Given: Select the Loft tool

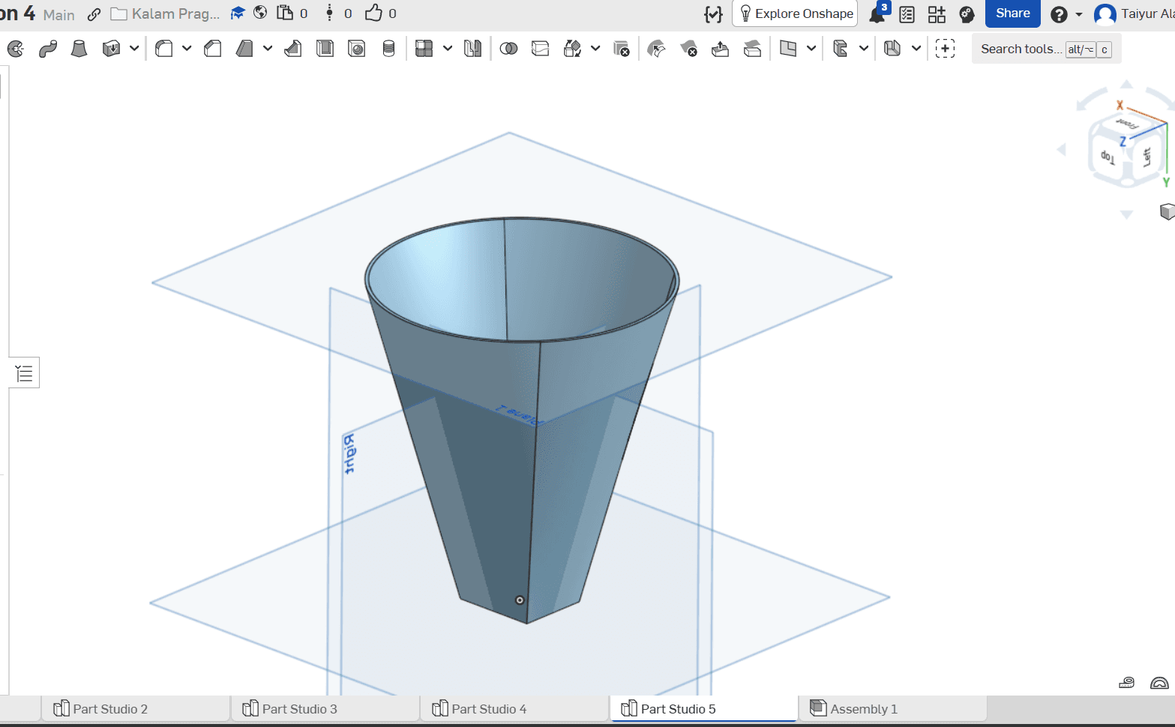Looking at the screenshot, I should (79, 49).
